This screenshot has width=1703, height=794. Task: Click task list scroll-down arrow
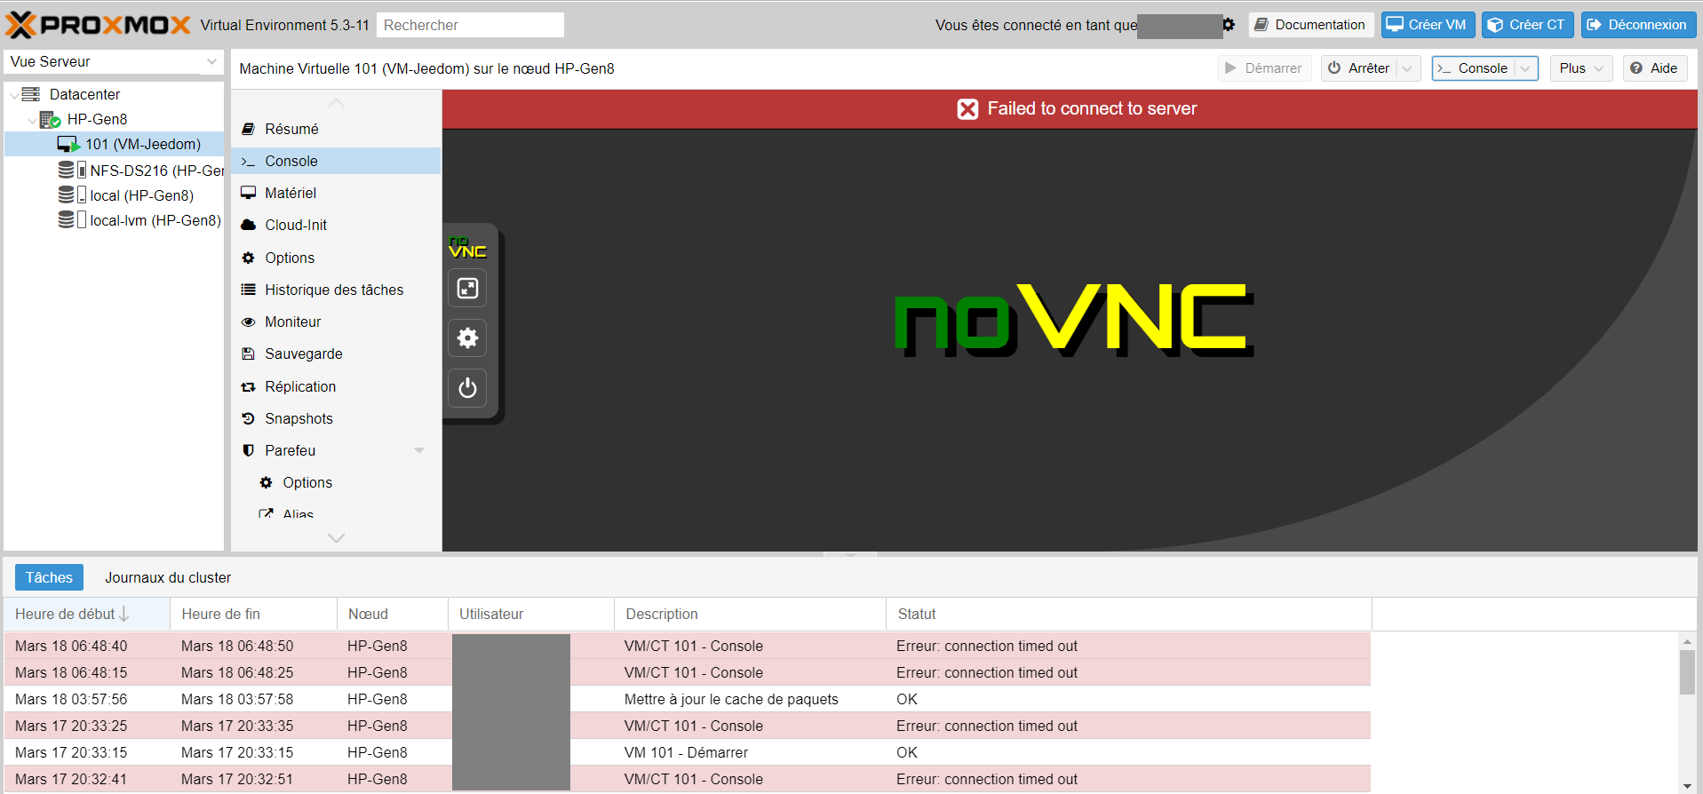coord(1687,786)
